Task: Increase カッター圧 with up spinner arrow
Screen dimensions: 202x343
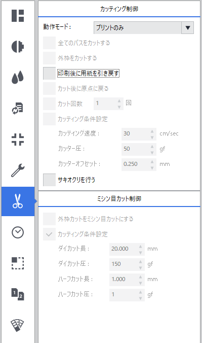Action: point(152,147)
